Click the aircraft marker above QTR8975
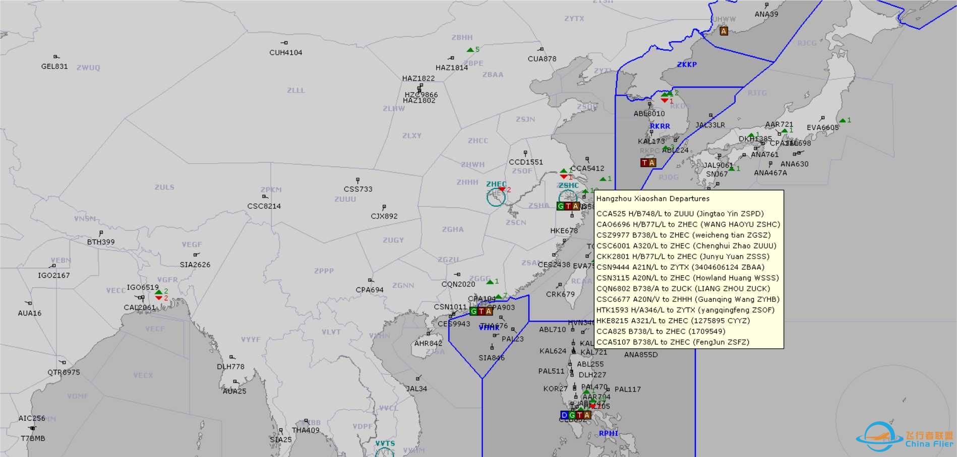Screen dimensions: 957x457 (63, 362)
